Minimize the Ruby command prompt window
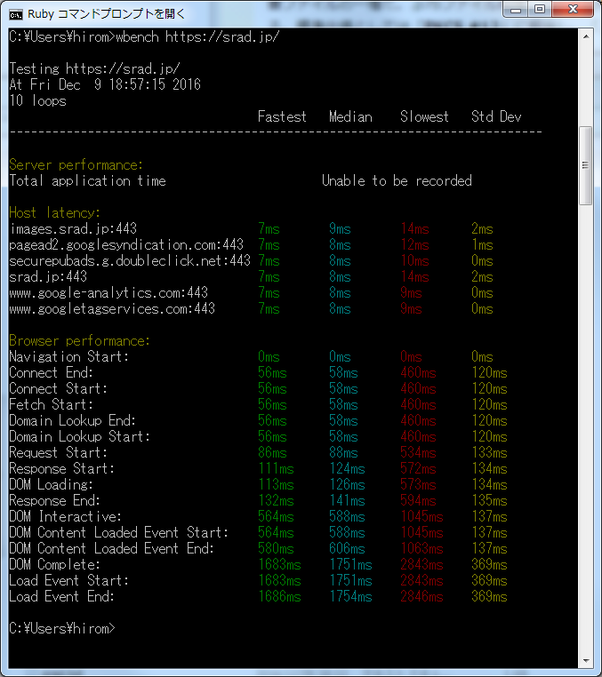This screenshot has width=602, height=677. point(516,10)
